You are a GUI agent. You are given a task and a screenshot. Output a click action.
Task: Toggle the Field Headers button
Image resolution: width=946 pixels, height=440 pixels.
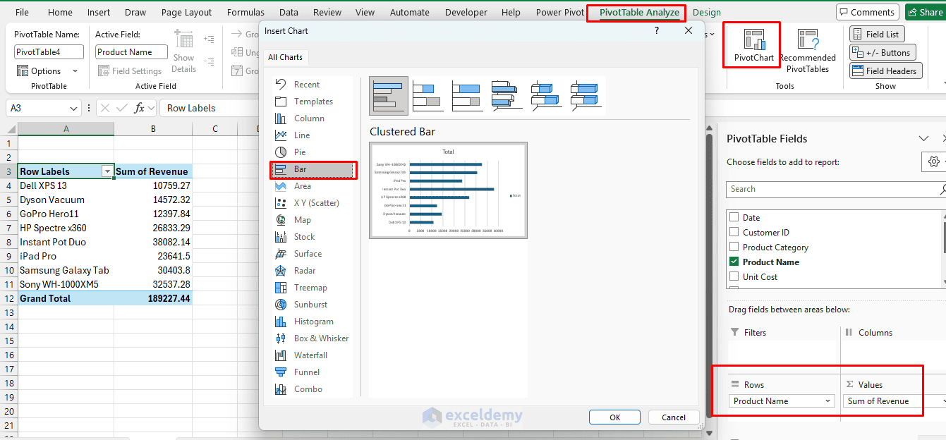(885, 71)
